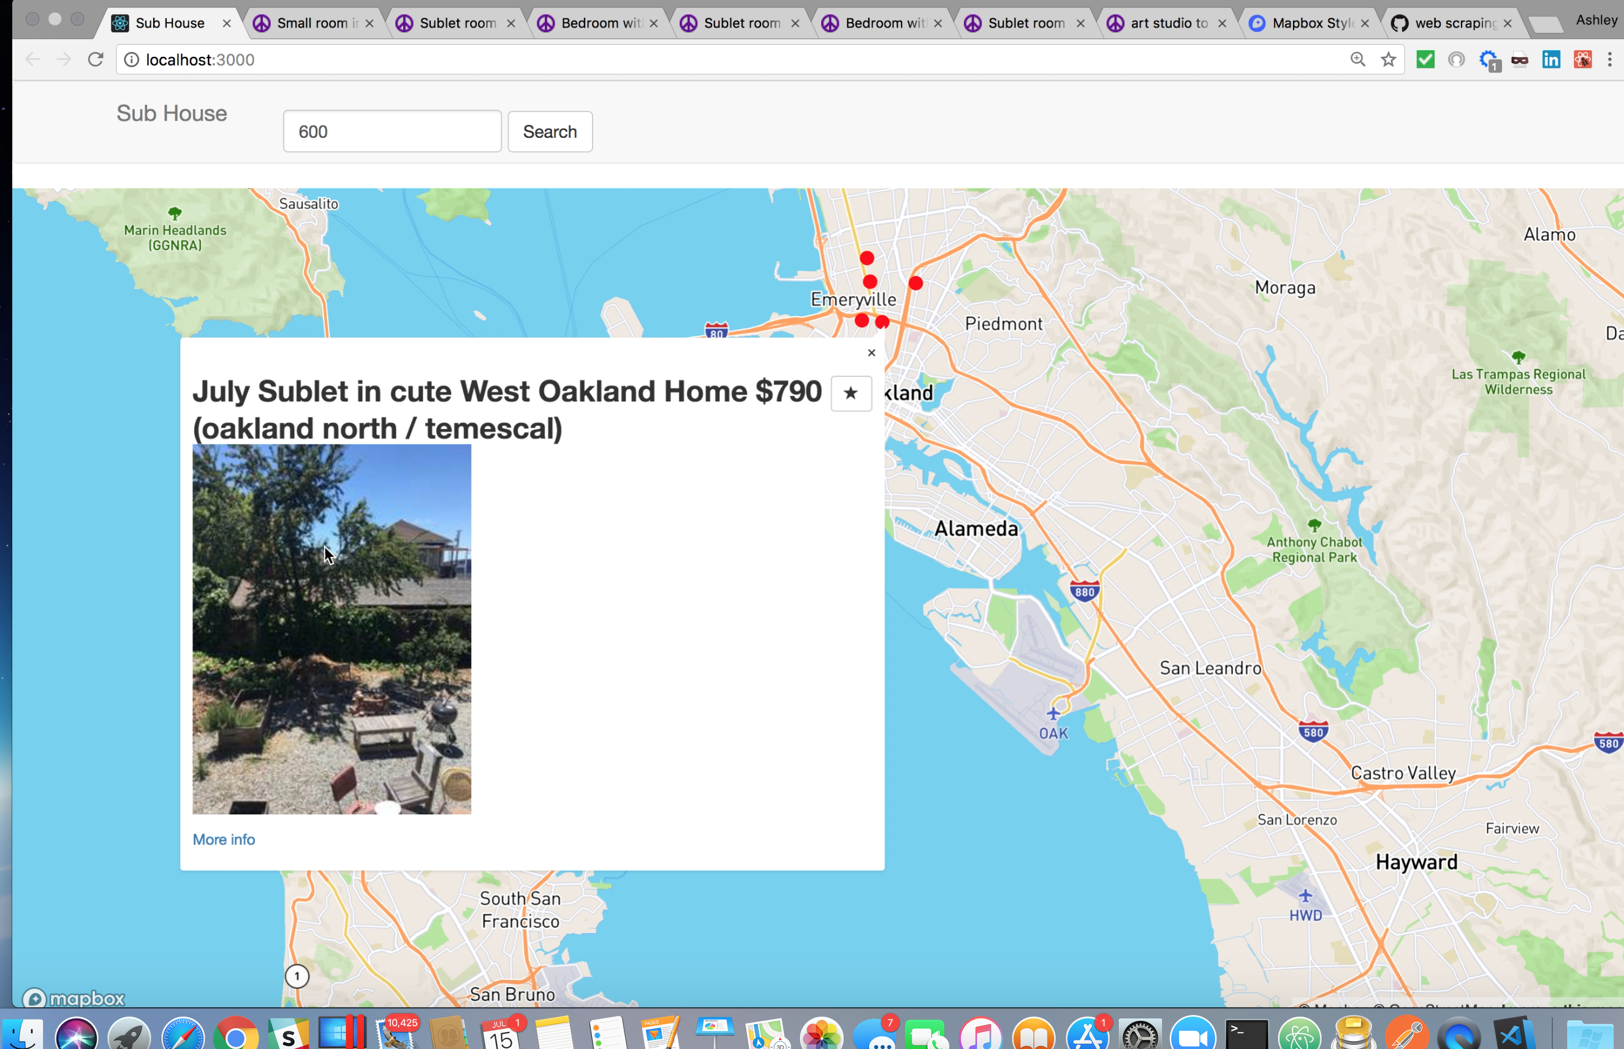Open Visual Studio Code in dock
1624x1049 pixels.
1512,1034
